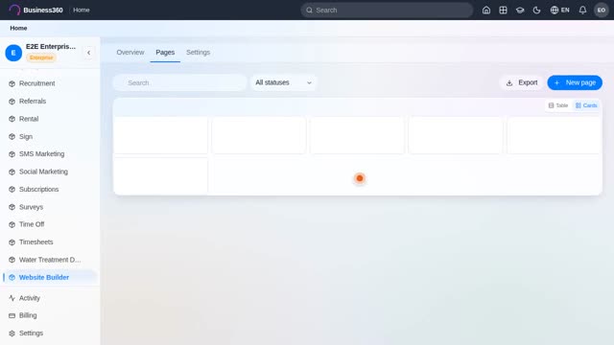Click the Home link in header

(x=81, y=10)
